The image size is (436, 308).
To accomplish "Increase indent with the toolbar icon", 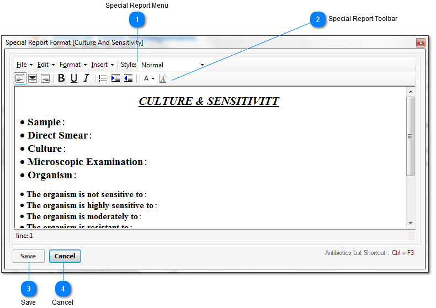I will (x=115, y=78).
